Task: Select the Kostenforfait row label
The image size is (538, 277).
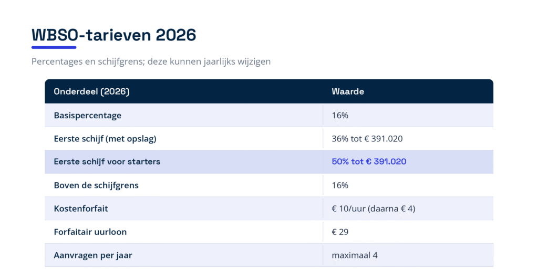Action: (81, 209)
